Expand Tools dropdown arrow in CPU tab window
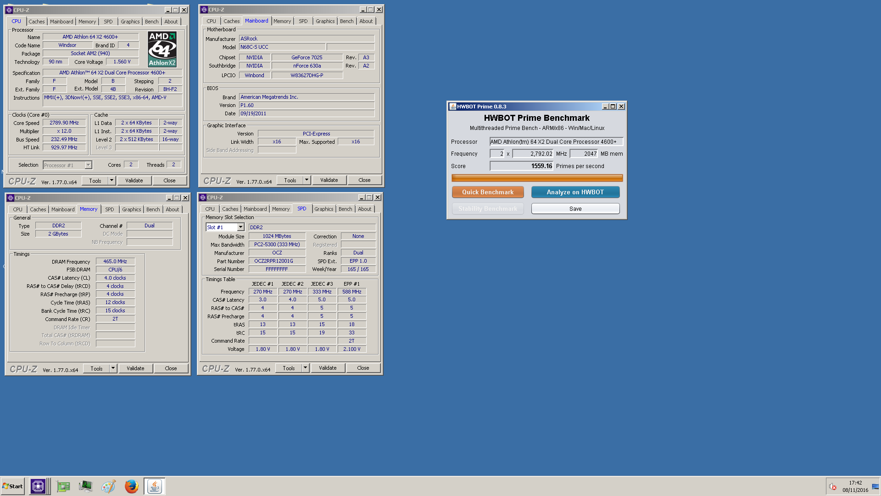The height and width of the screenshot is (496, 881). pos(112,180)
